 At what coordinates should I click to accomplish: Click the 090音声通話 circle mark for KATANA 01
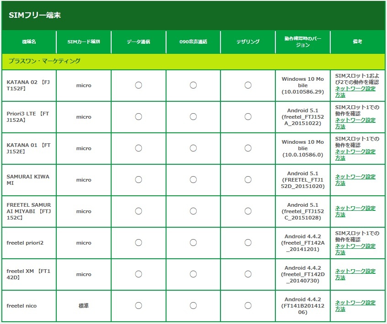click(x=193, y=148)
